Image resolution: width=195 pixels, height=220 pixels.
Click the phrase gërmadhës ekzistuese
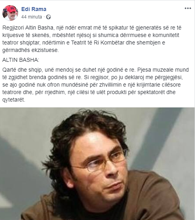pos(30,50)
